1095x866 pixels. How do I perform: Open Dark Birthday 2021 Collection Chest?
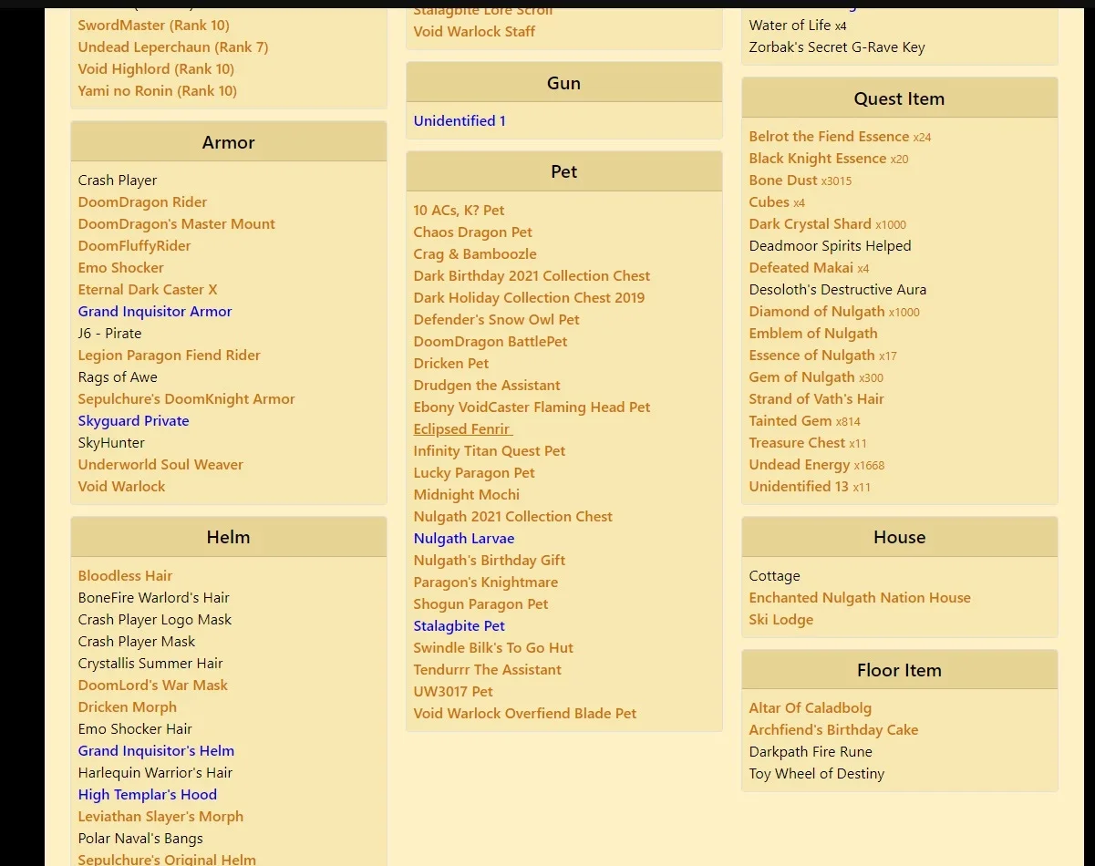click(532, 276)
